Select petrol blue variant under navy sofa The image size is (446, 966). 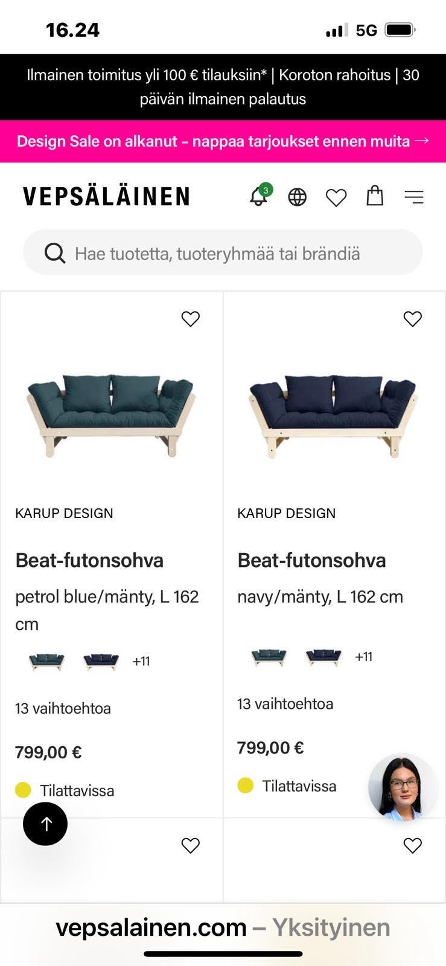pos(269,656)
